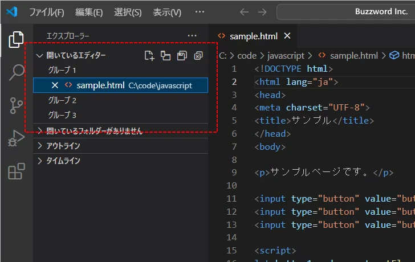Close all editors with the icon

(x=198, y=55)
